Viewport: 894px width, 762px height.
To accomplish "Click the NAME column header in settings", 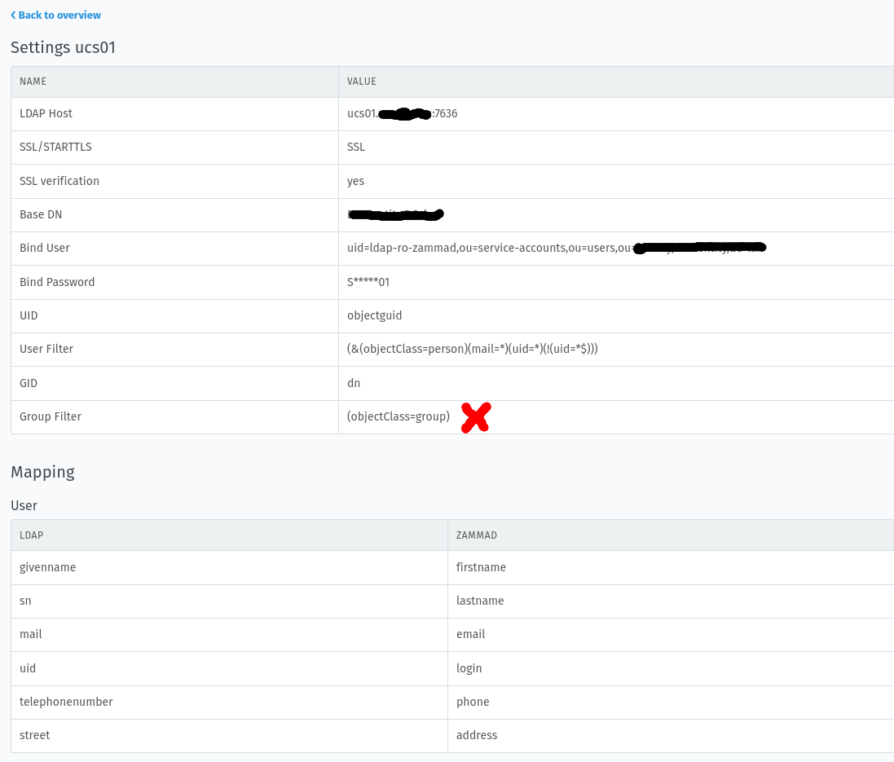I will point(33,81).
